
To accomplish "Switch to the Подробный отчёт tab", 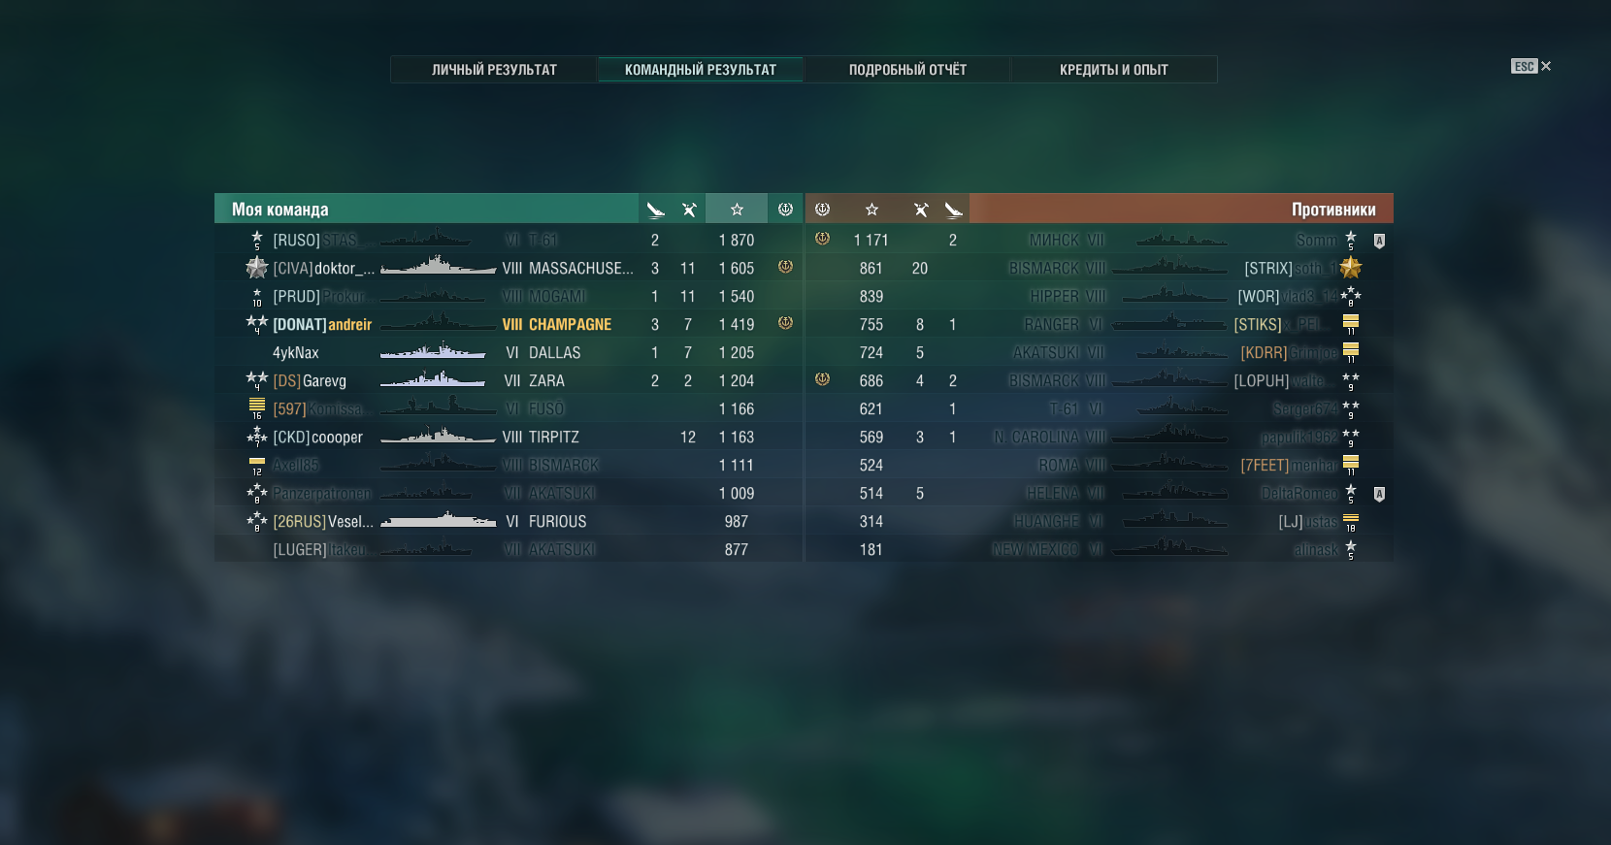I will (907, 70).
